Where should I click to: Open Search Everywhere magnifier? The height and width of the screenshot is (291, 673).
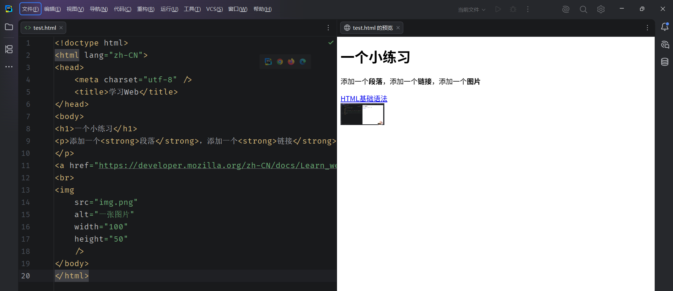583,9
